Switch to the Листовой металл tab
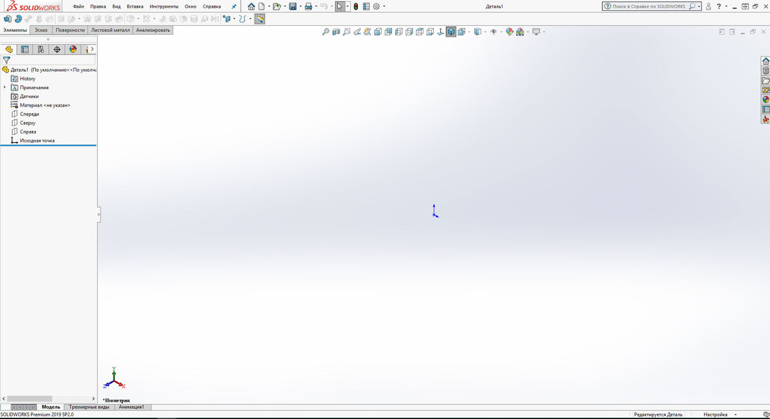Screen dimensions: 770x419 (111, 30)
